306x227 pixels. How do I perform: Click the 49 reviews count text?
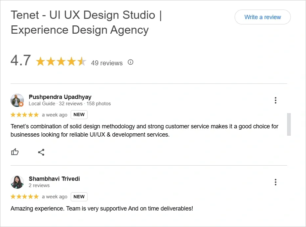click(x=107, y=63)
